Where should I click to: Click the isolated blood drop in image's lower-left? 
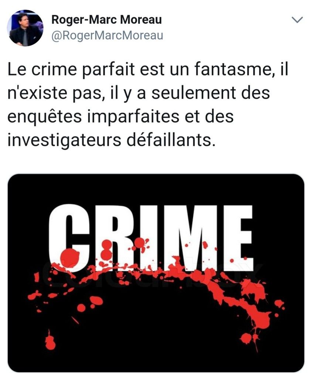50,341
